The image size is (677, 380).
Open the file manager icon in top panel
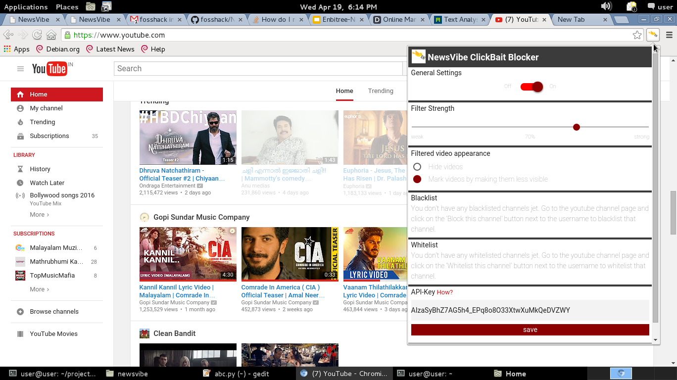pos(90,6)
